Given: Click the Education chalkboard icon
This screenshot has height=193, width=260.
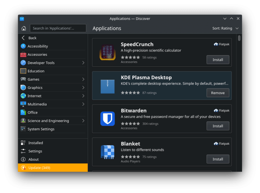Looking at the screenshot, I should (x=23, y=71).
